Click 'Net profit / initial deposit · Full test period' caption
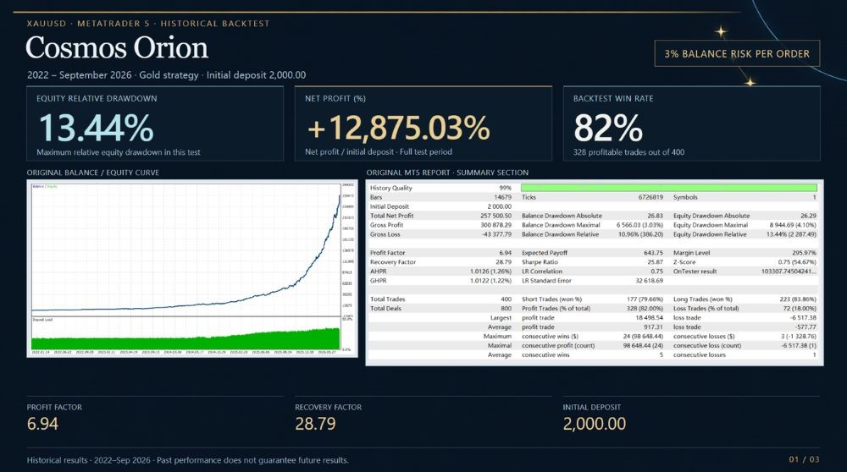This screenshot has width=847, height=472. pos(379,152)
